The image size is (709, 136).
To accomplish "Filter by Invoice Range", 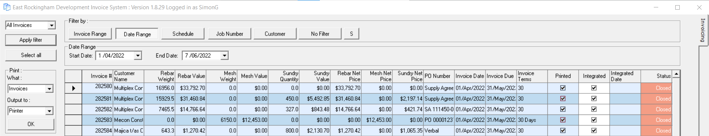I will tap(90, 34).
